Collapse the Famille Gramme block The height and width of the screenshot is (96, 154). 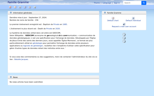[105, 13]
